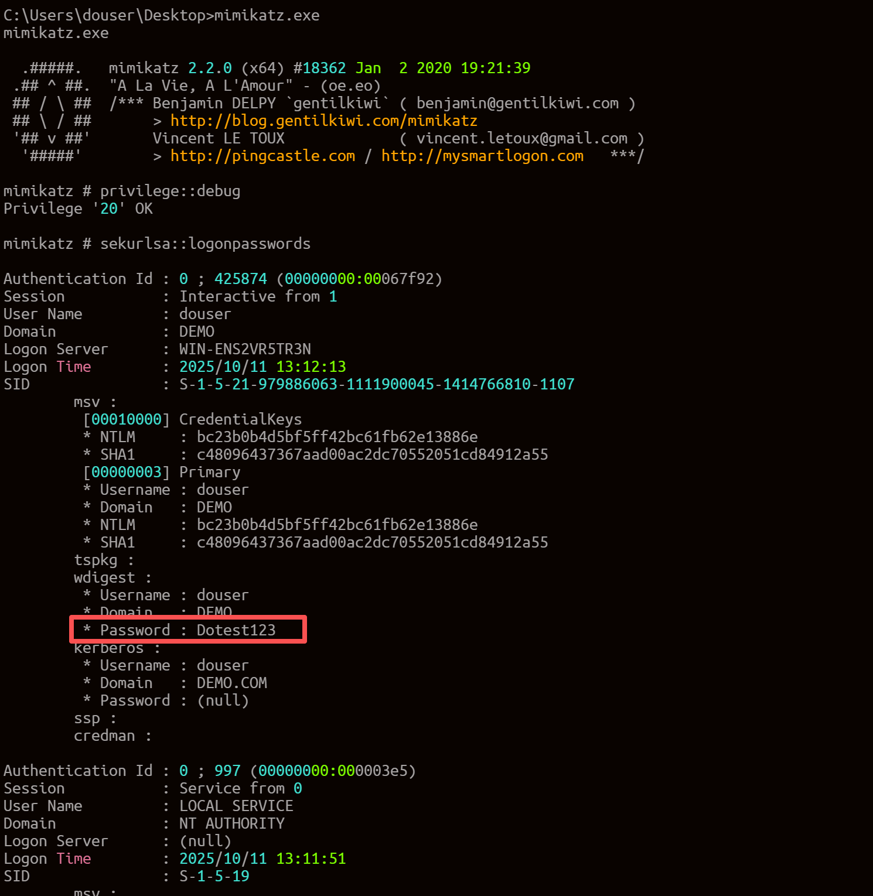Select Domain DEMO under Primary
The image size is (873, 896).
[x=214, y=508]
